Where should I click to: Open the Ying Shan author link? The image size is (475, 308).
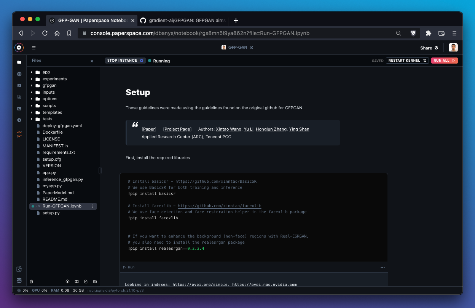tap(299, 129)
